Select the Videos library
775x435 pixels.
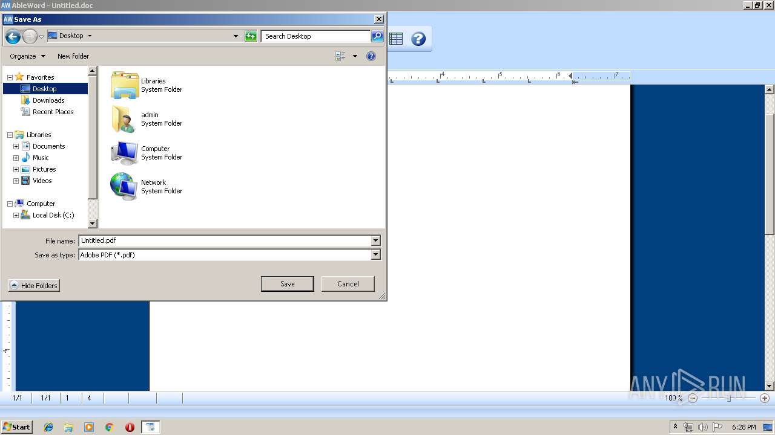pos(42,181)
